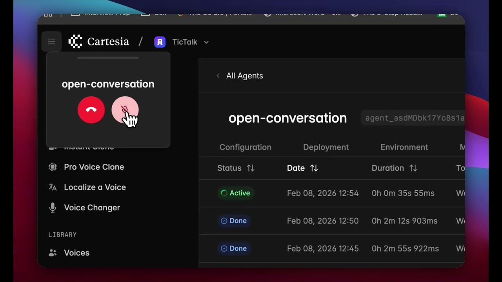The height and width of the screenshot is (282, 502).
Task: Switch to the Deployment tab
Action: click(x=326, y=147)
